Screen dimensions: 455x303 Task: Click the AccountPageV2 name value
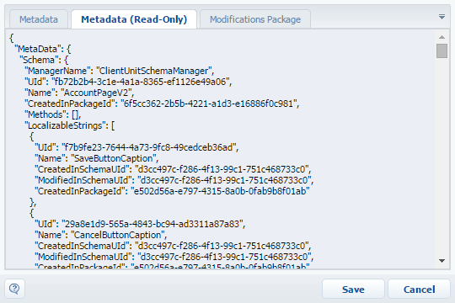pos(97,93)
